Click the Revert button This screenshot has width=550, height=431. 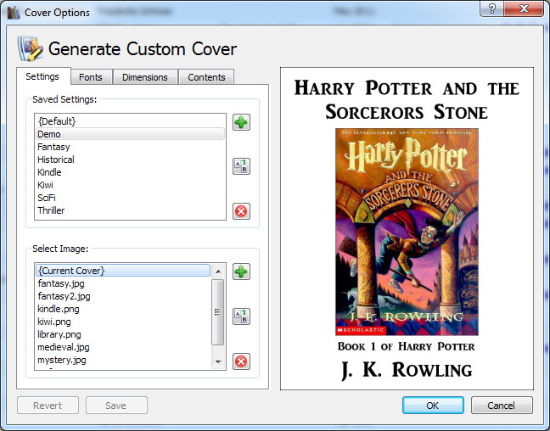pyautogui.click(x=48, y=406)
